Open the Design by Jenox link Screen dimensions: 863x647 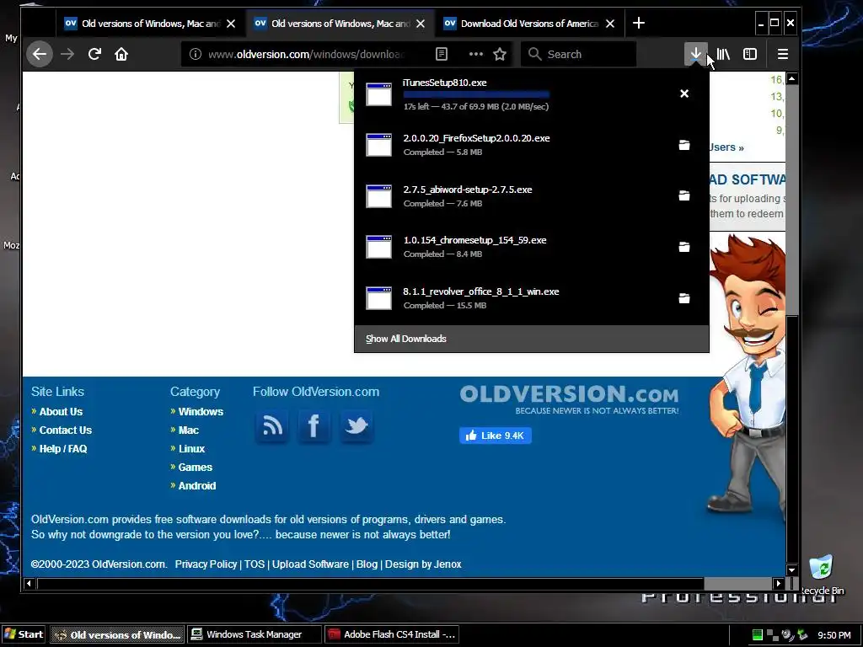tap(423, 564)
